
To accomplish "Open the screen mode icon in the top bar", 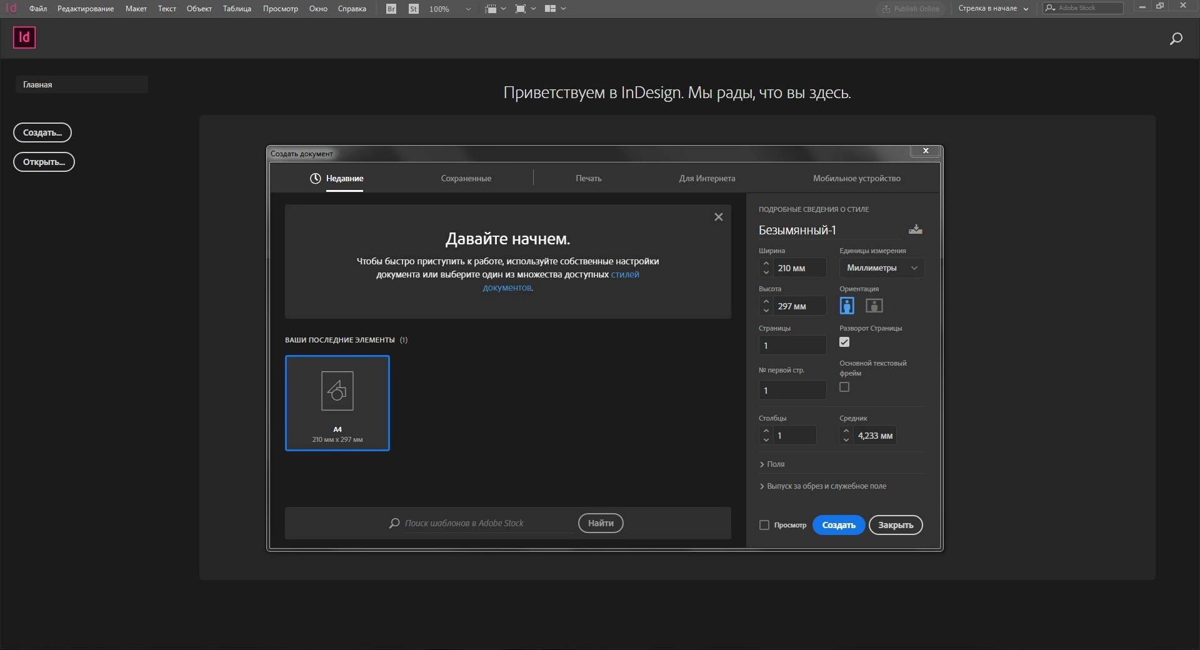I will 525,9.
